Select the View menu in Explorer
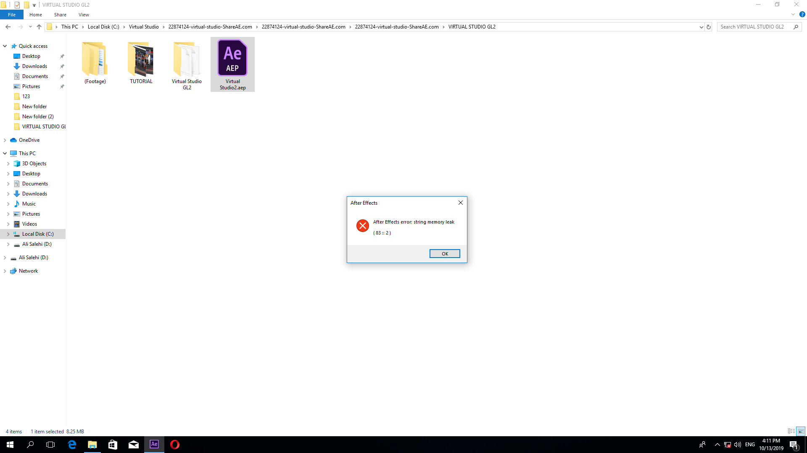Image resolution: width=807 pixels, height=453 pixels. 83,15
